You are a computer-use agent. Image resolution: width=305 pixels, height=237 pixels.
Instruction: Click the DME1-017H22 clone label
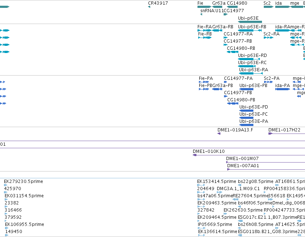(284, 130)
